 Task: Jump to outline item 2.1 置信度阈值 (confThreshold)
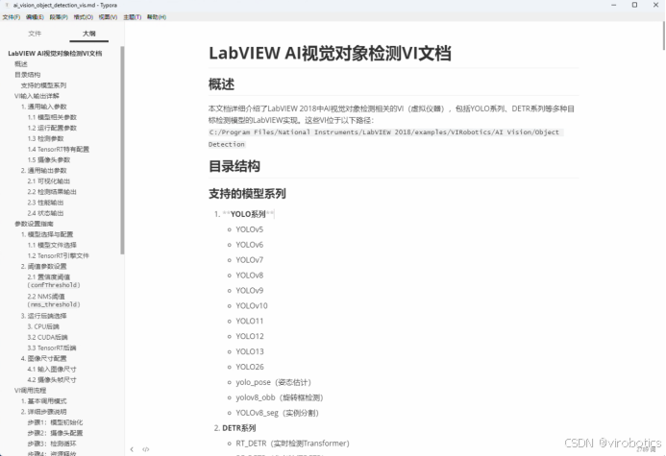click(54, 281)
